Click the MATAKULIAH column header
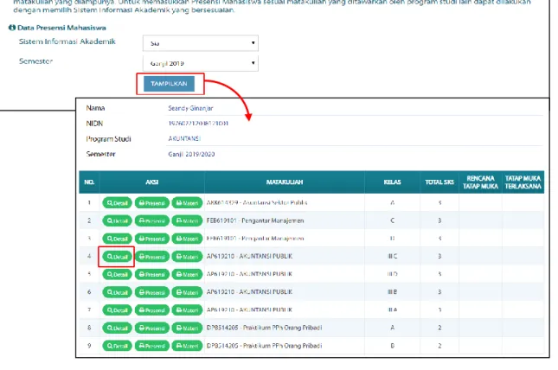Viewport: 558px width, 370px height. pyautogui.click(x=285, y=182)
